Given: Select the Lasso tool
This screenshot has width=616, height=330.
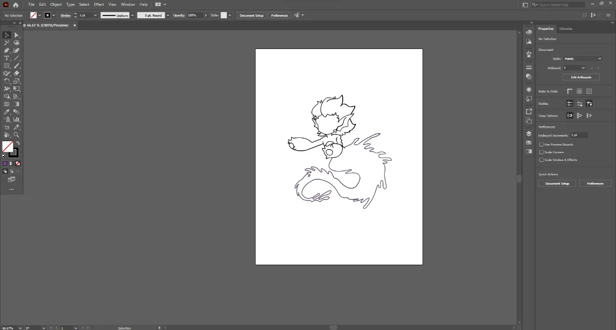Looking at the screenshot, I should (x=16, y=43).
